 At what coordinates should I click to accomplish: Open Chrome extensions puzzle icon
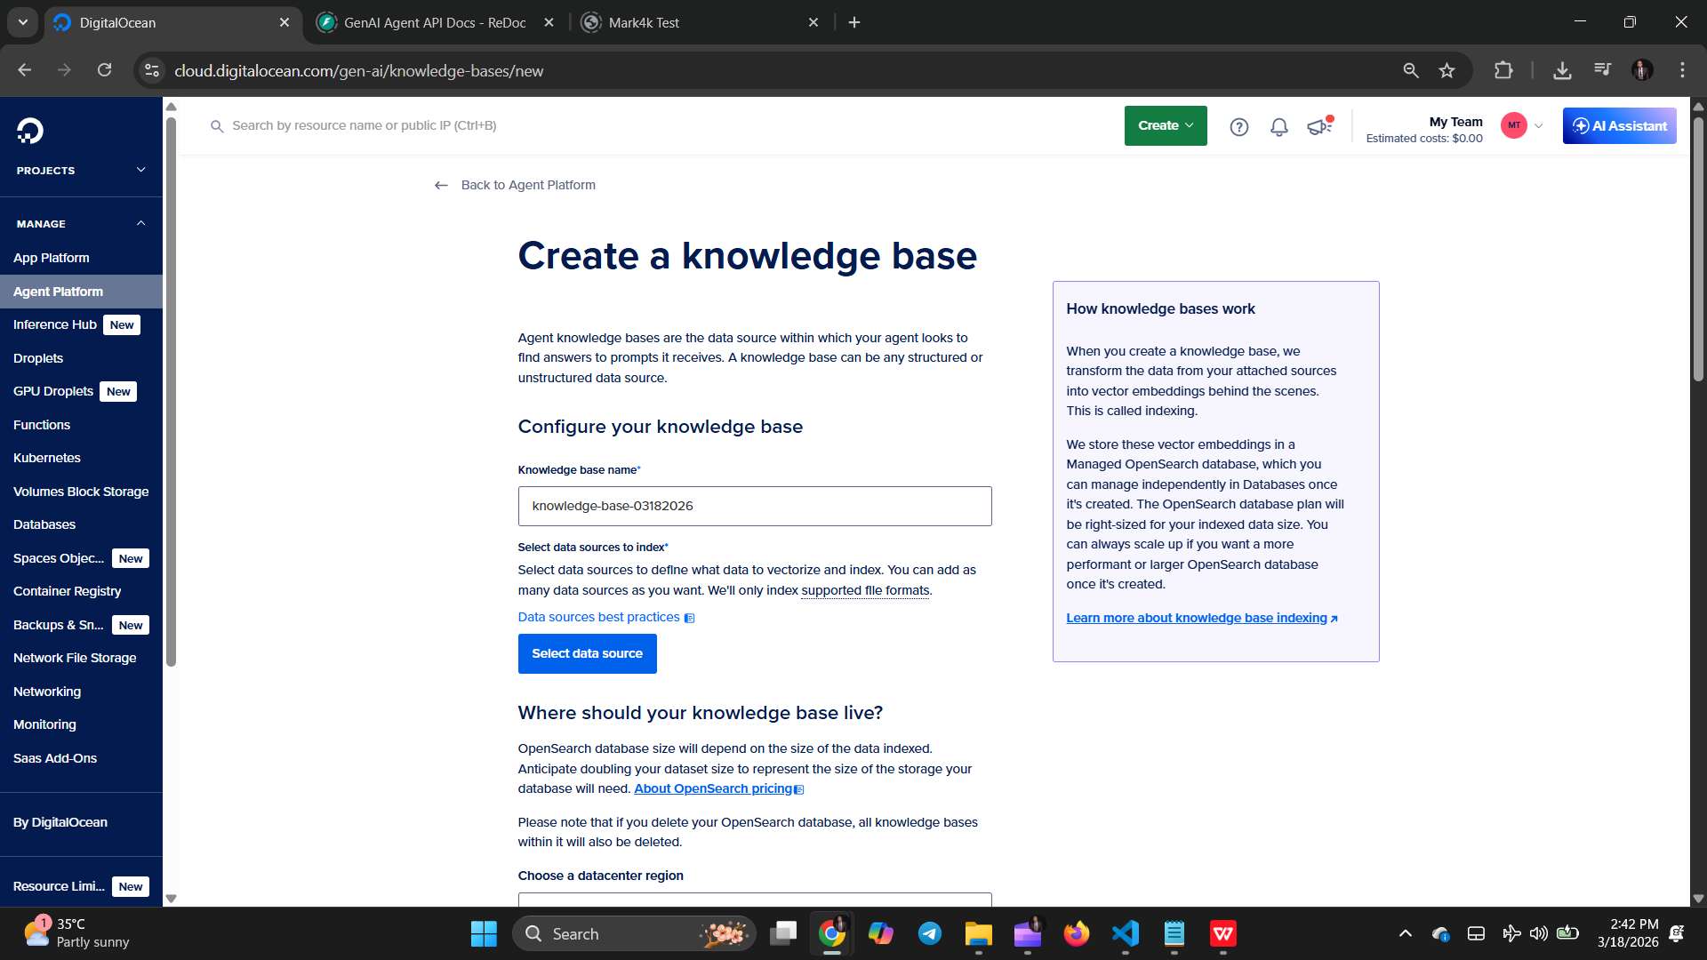coord(1503,70)
